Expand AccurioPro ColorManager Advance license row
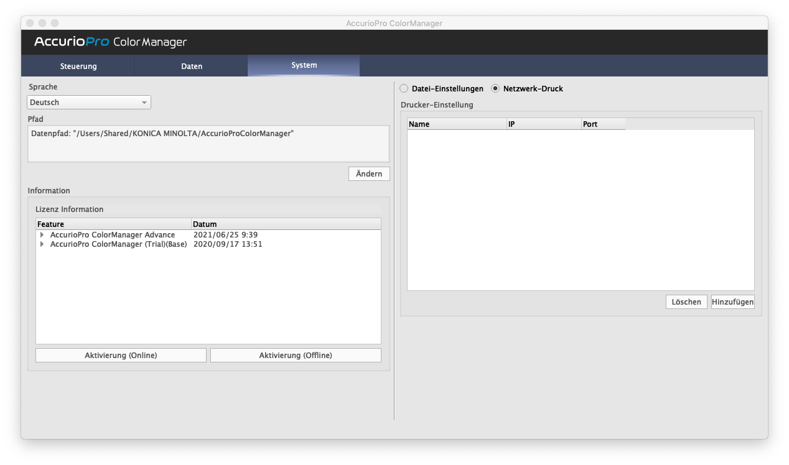Image resolution: width=789 pixels, height=465 pixels. coord(42,235)
